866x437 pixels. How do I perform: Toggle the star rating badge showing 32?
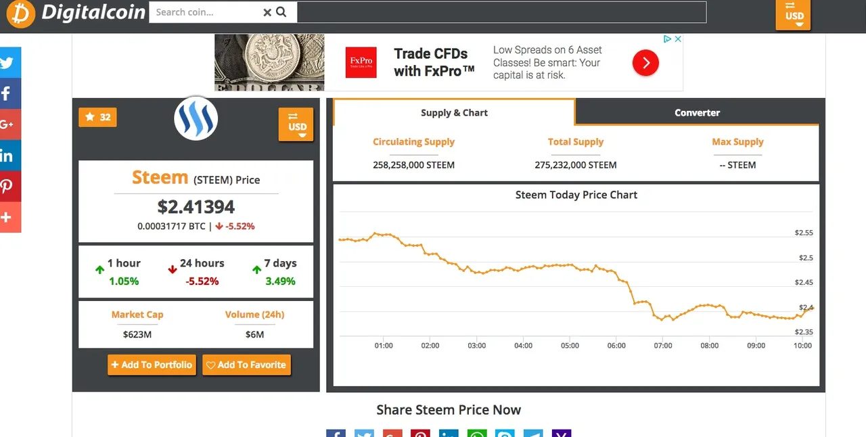click(98, 117)
